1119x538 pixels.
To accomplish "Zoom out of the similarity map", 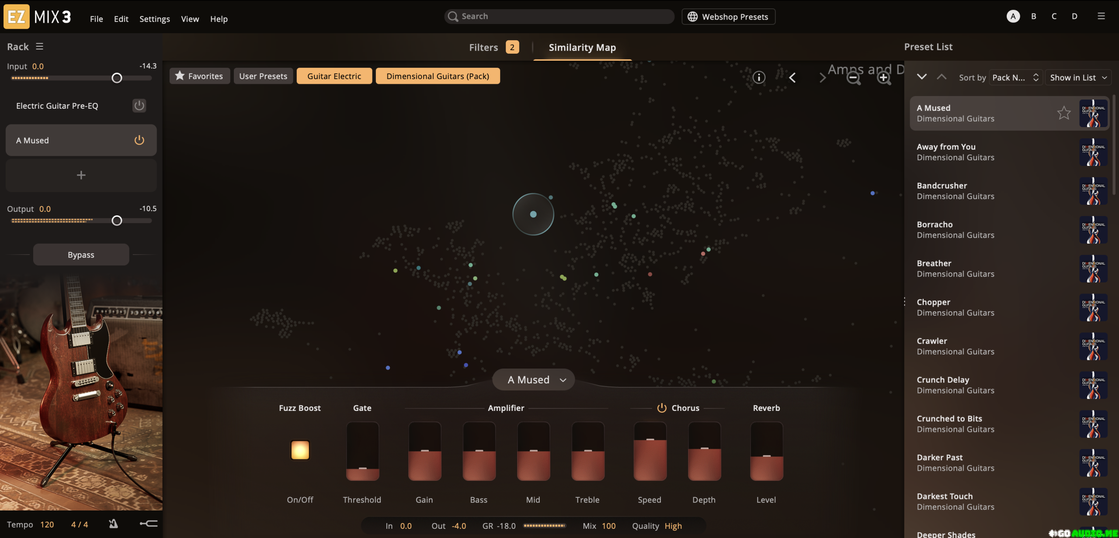I will (x=853, y=78).
